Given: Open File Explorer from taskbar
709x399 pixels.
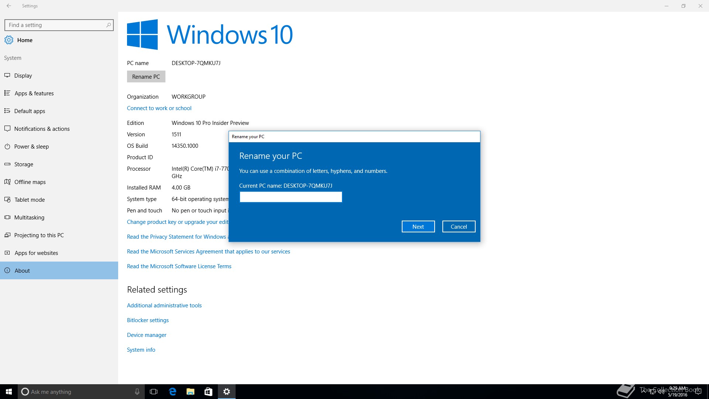Looking at the screenshot, I should (x=190, y=392).
